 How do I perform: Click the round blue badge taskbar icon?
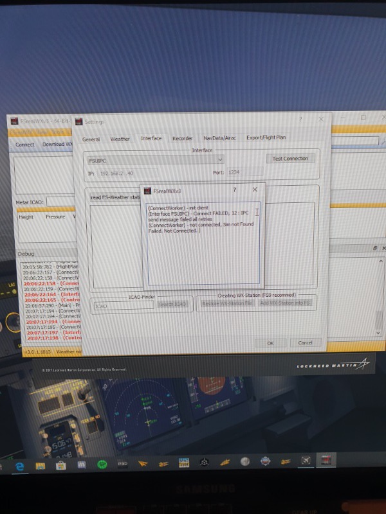[x=265, y=461]
